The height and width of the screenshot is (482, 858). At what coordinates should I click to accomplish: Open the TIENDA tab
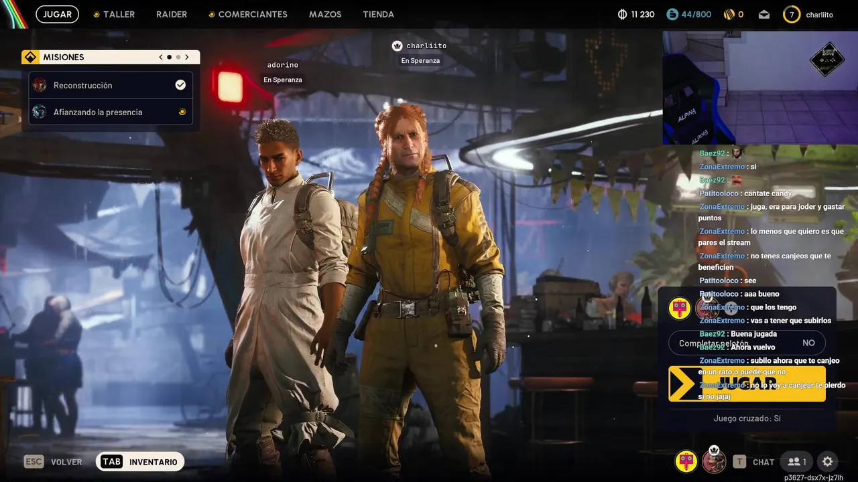tap(378, 14)
